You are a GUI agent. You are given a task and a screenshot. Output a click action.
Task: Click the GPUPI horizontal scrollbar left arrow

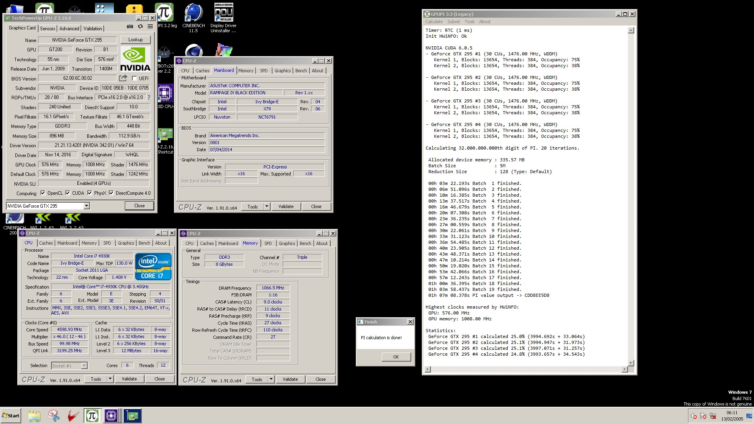[428, 369]
